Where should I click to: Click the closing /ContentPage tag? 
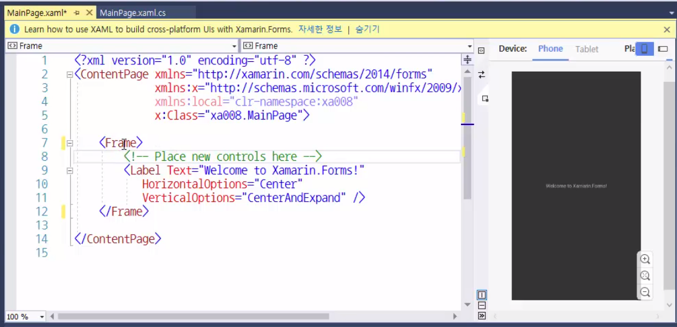pyautogui.click(x=118, y=239)
